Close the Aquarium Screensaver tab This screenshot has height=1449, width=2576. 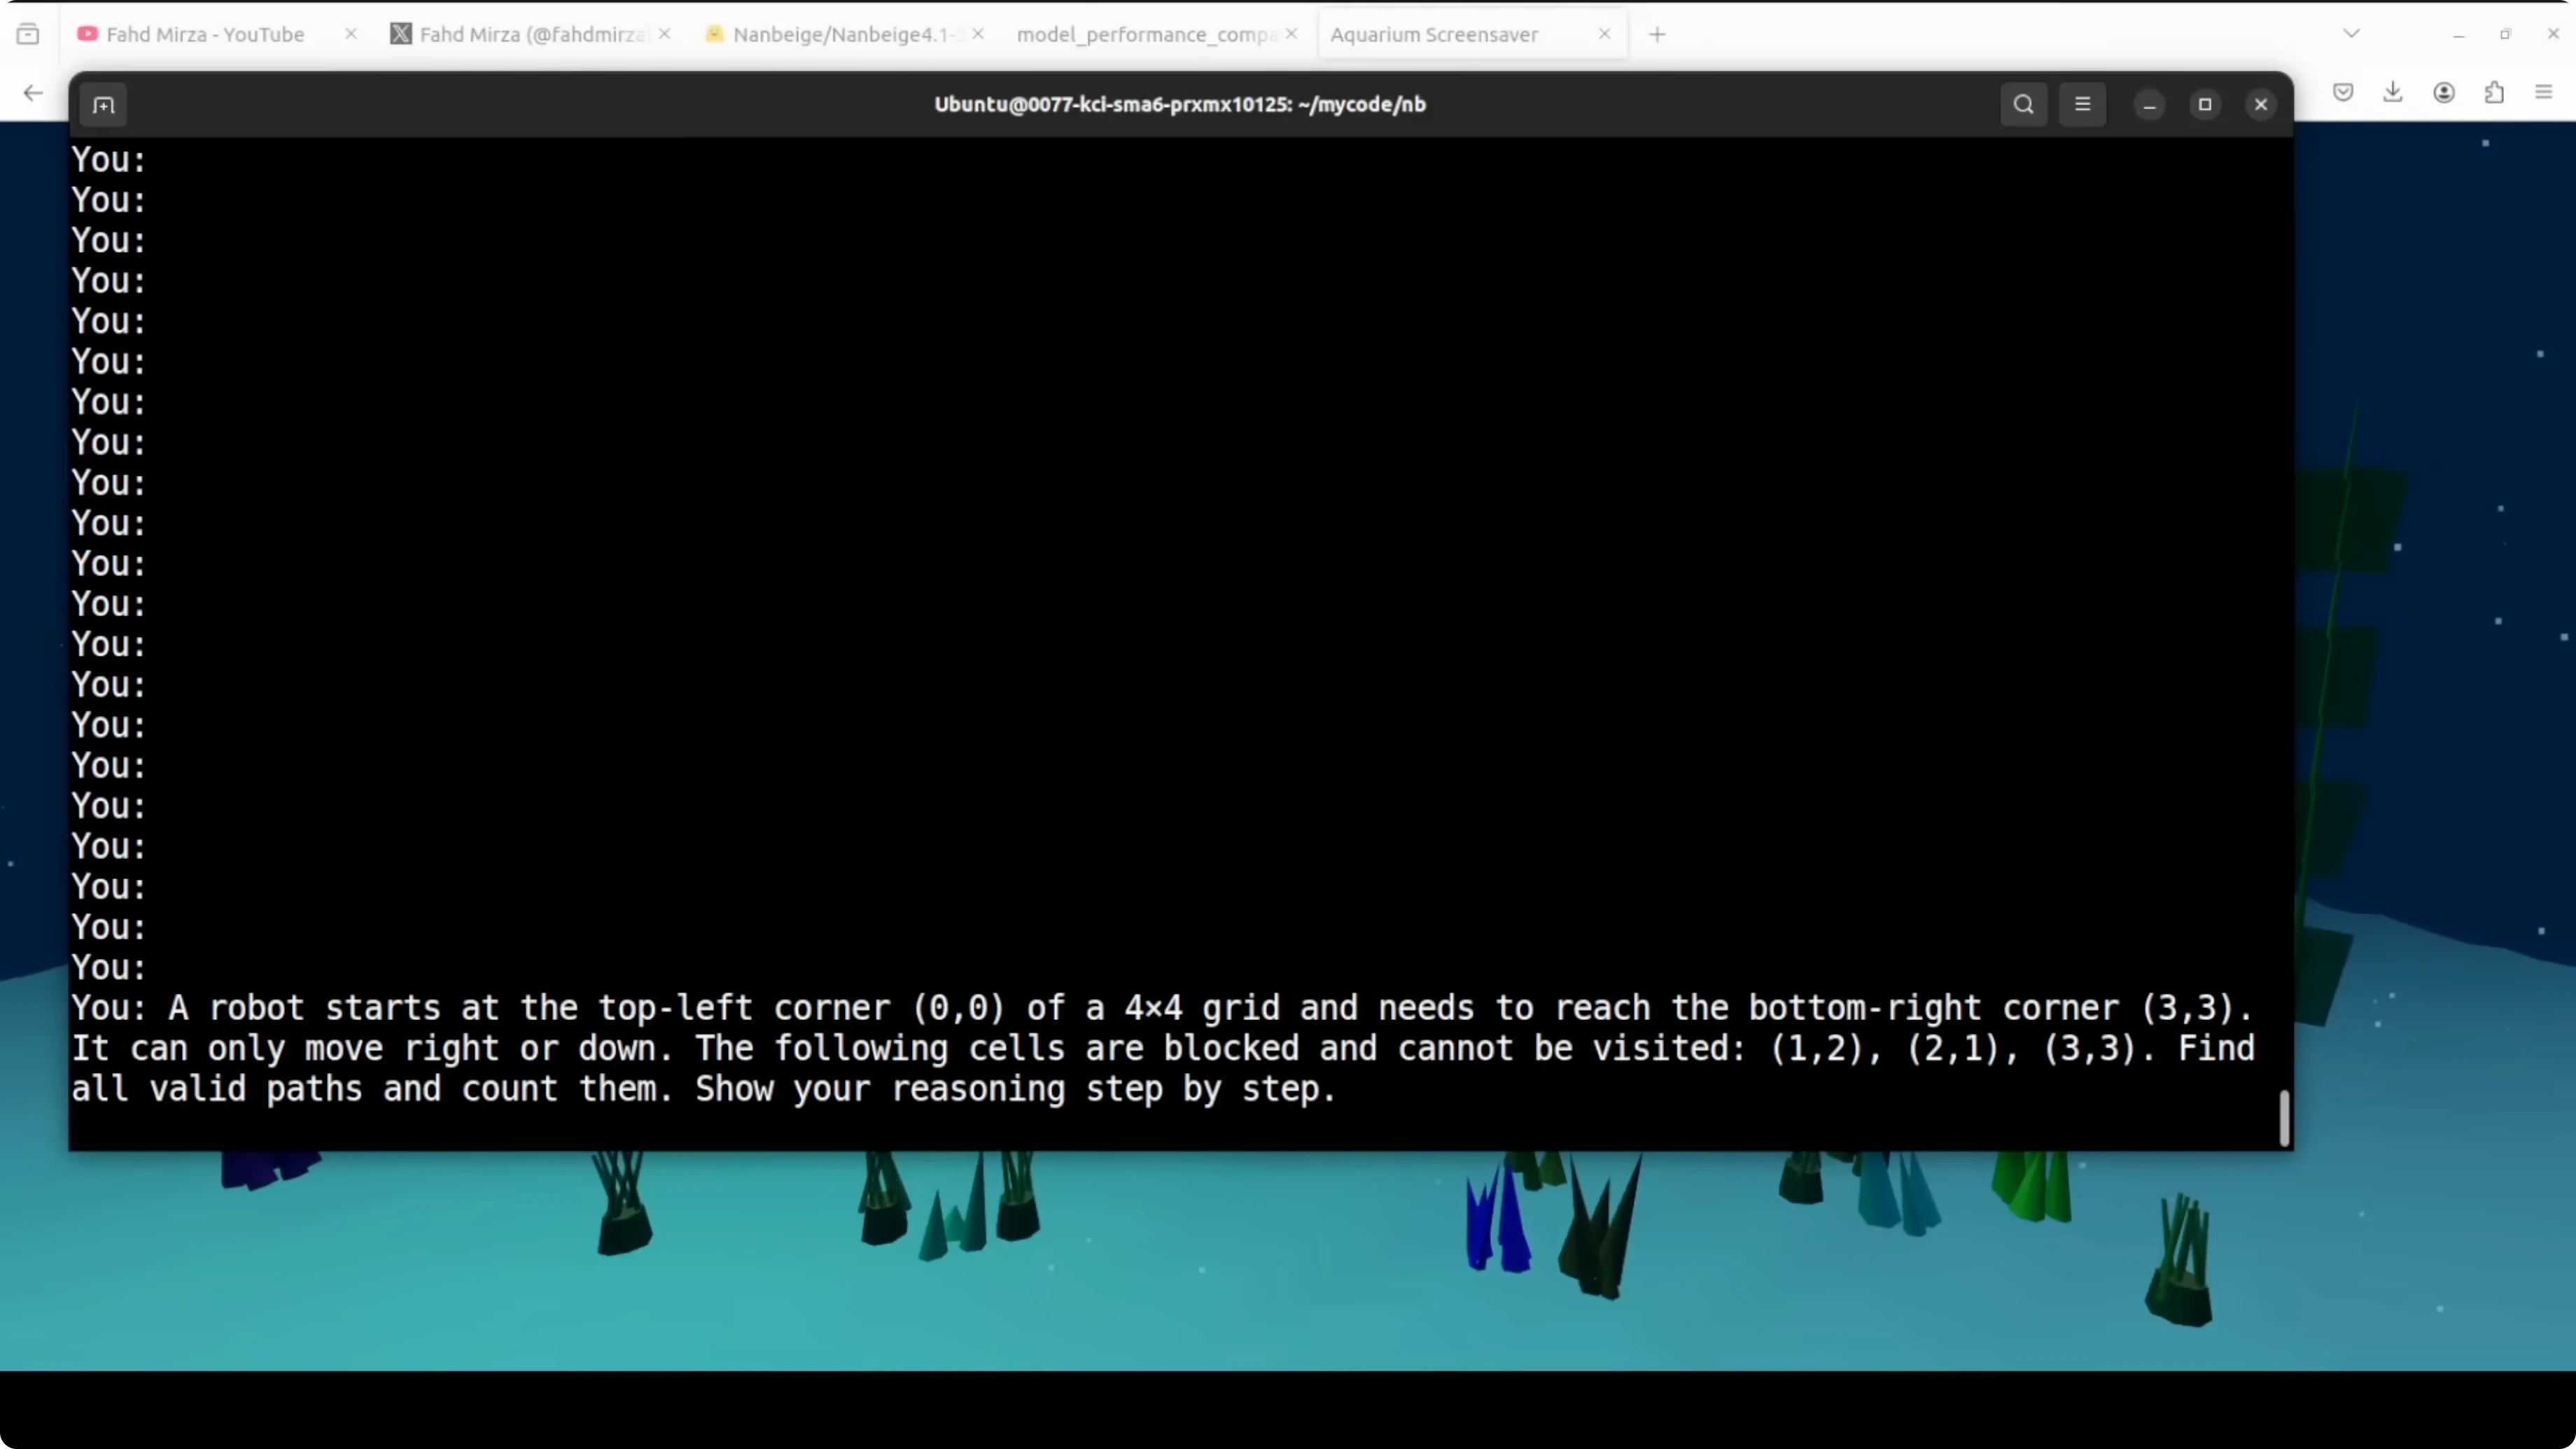pos(1604,34)
